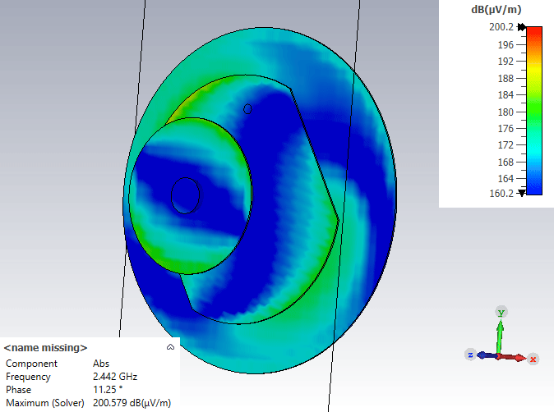Pick the large circular hole in the disc
Screen dimensions: 554x412
tap(186, 195)
